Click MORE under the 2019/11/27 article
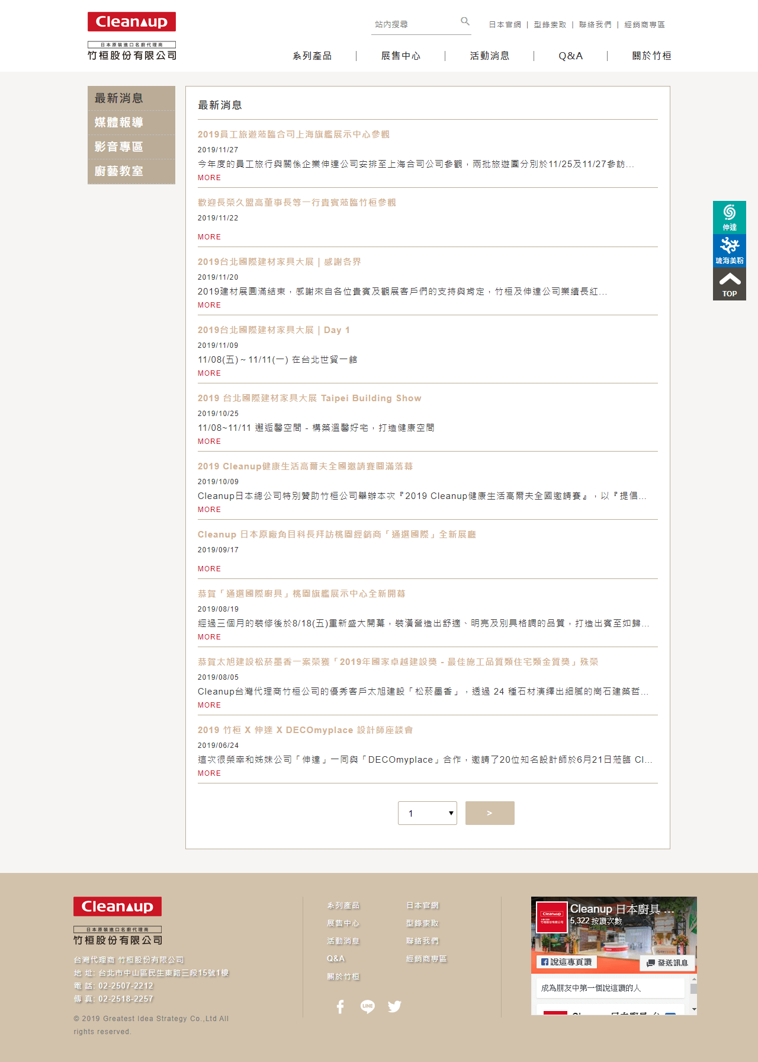This screenshot has width=758, height=1062. click(x=209, y=178)
